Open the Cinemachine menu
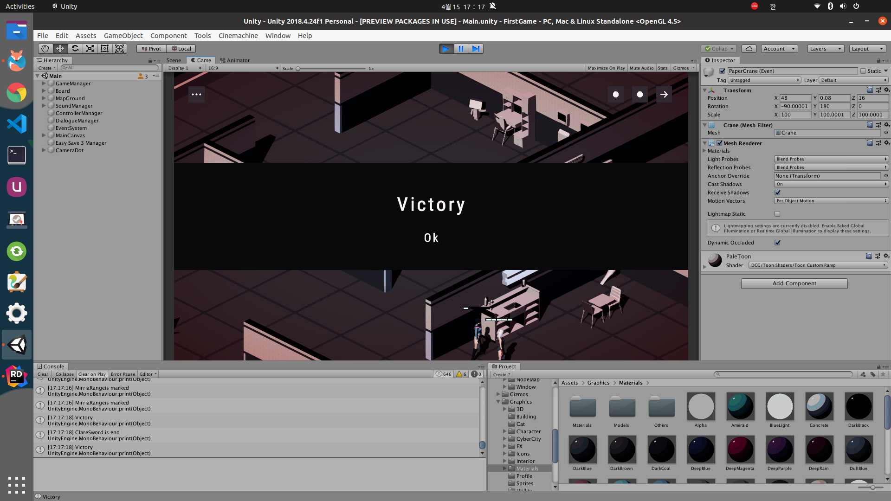The width and height of the screenshot is (891, 501). [x=238, y=36]
